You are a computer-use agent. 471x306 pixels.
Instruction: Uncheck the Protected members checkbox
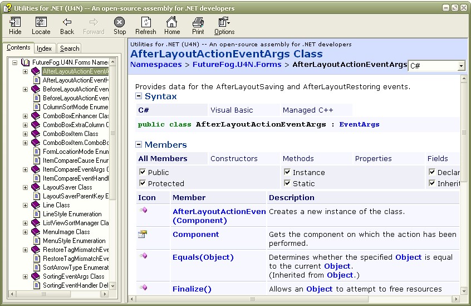coord(143,183)
